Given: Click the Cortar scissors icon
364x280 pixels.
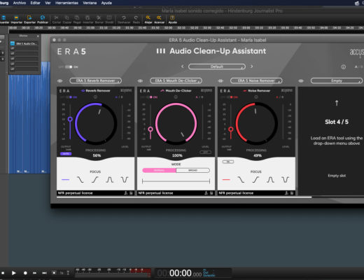Looking at the screenshot, I should 56,17.
